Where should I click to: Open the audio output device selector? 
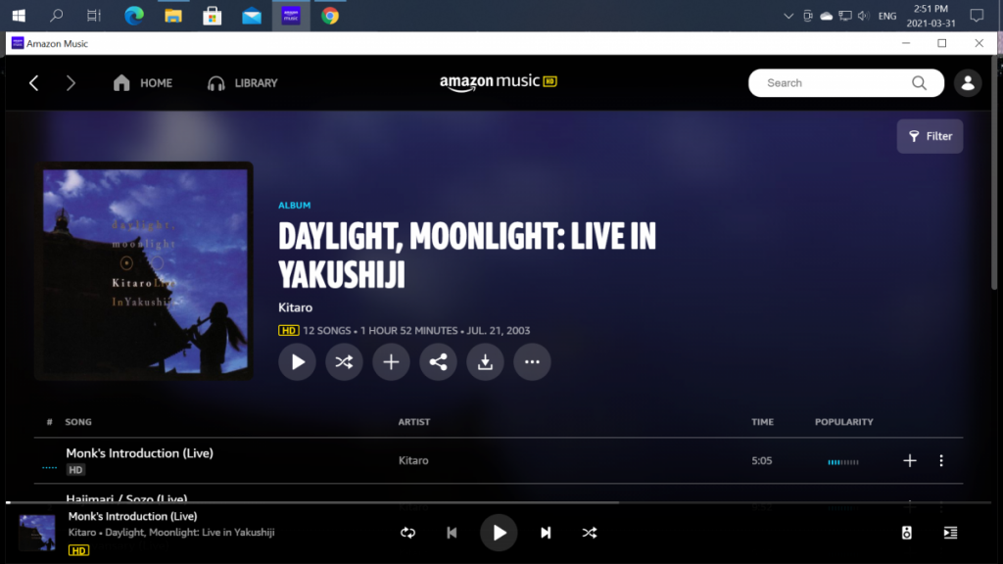tap(906, 533)
